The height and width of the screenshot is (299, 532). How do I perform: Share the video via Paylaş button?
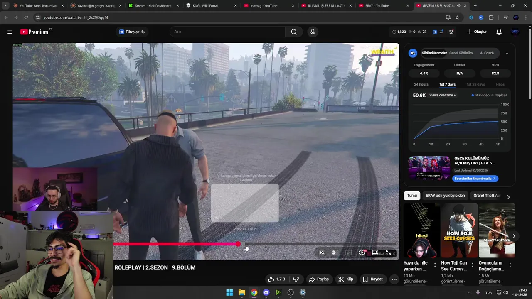coord(319,279)
